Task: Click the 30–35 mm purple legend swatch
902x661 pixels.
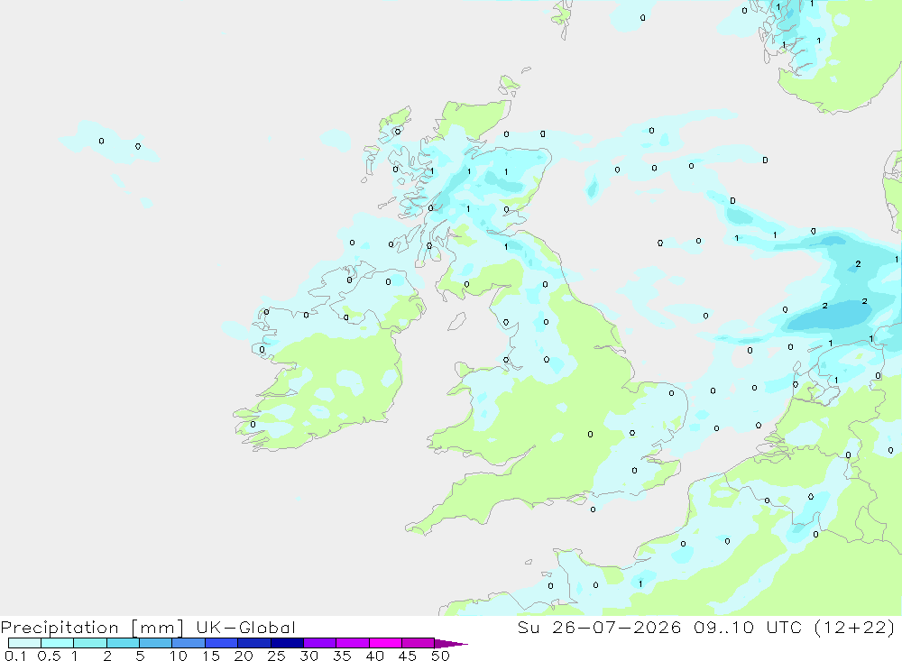Action: coord(320,643)
